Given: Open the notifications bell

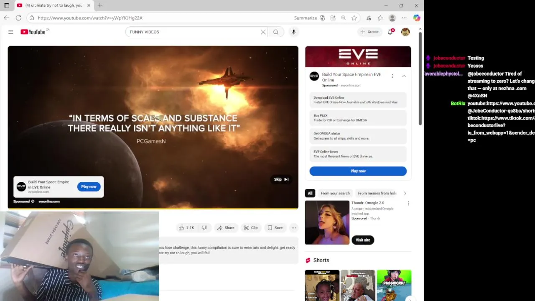Looking at the screenshot, I should coord(390,32).
